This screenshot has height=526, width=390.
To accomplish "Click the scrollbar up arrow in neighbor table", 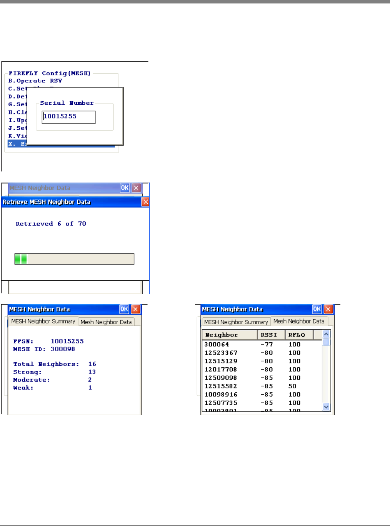I will (x=326, y=334).
